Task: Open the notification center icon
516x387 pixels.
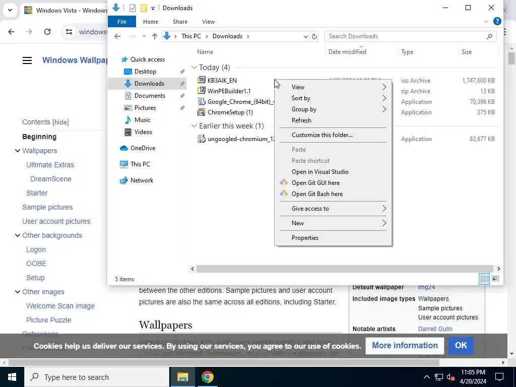Action: (x=499, y=377)
